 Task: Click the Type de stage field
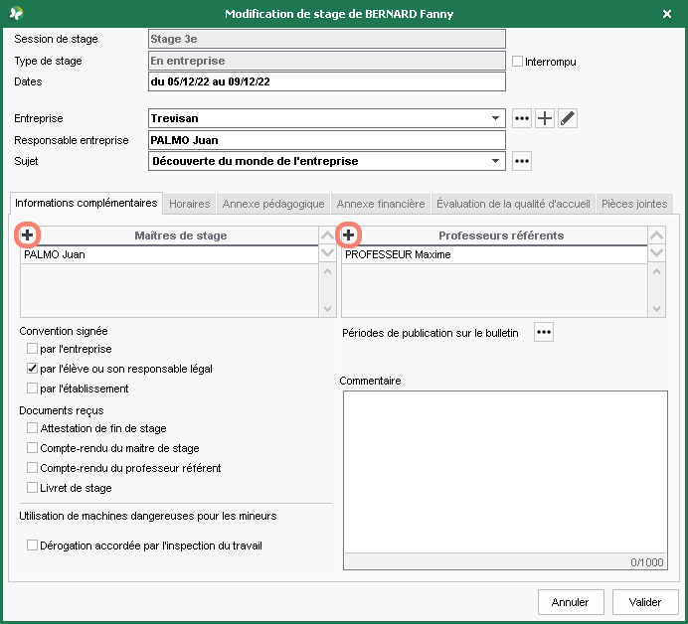327,61
